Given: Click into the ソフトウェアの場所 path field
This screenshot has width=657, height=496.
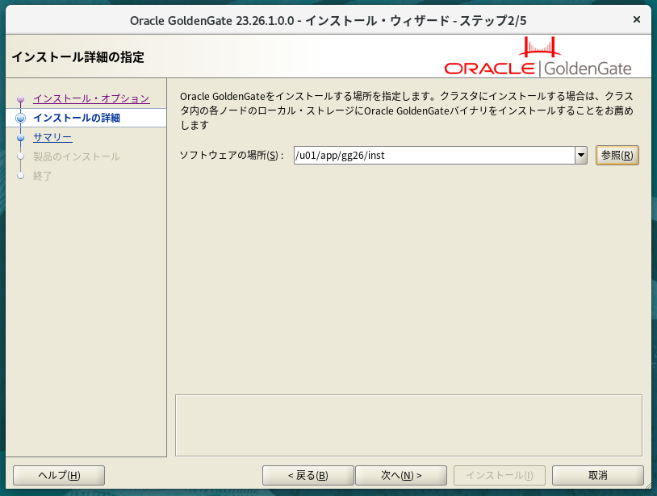Looking at the screenshot, I should [433, 155].
